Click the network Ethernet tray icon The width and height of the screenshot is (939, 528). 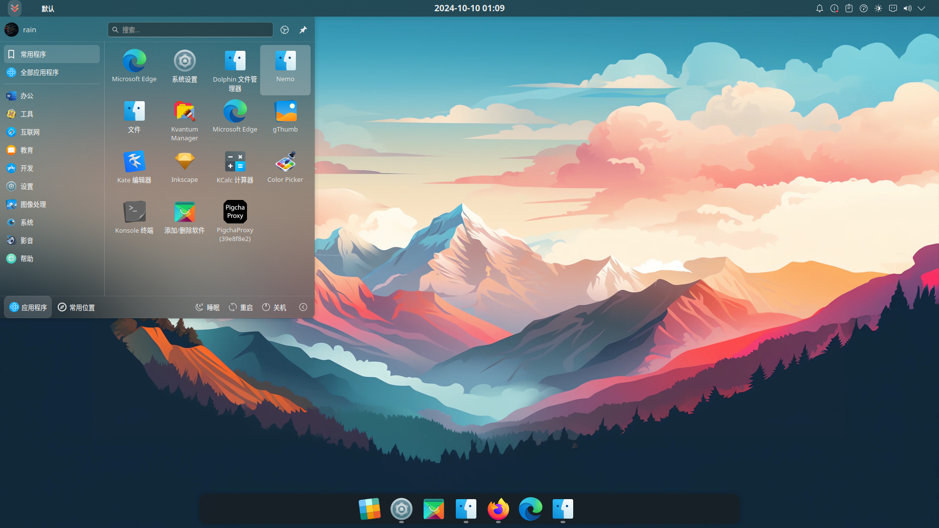[x=893, y=8]
